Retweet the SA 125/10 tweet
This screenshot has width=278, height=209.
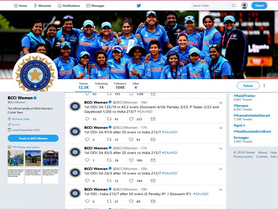(109, 119)
